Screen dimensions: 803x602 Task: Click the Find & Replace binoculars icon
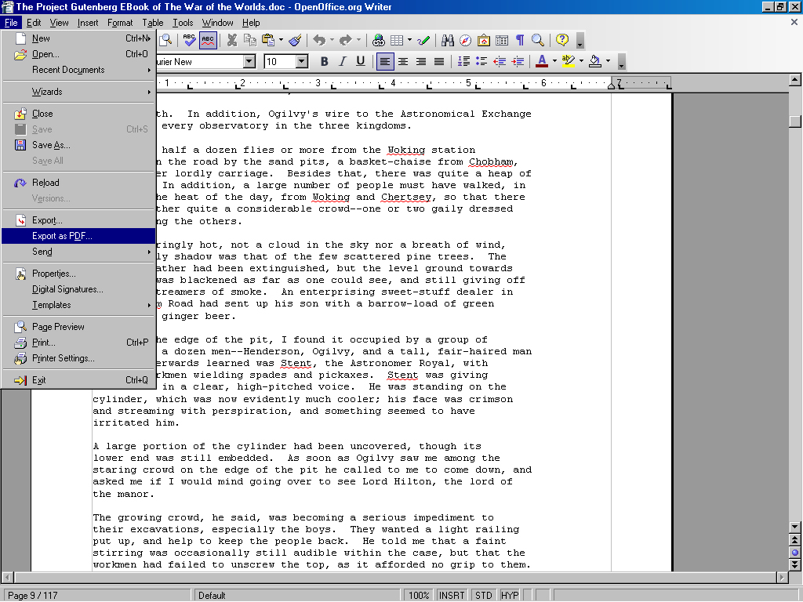[448, 40]
